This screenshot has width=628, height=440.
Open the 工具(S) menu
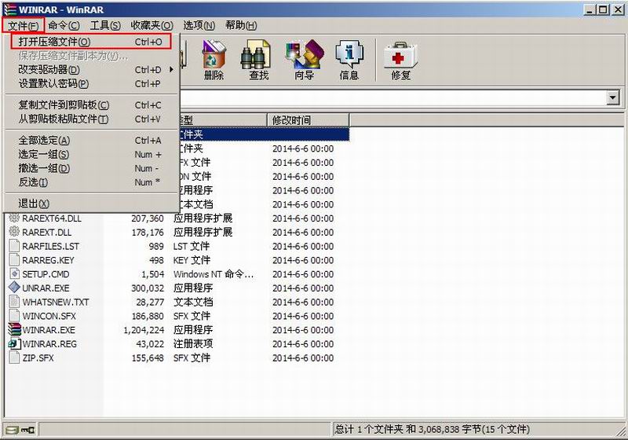tap(105, 26)
